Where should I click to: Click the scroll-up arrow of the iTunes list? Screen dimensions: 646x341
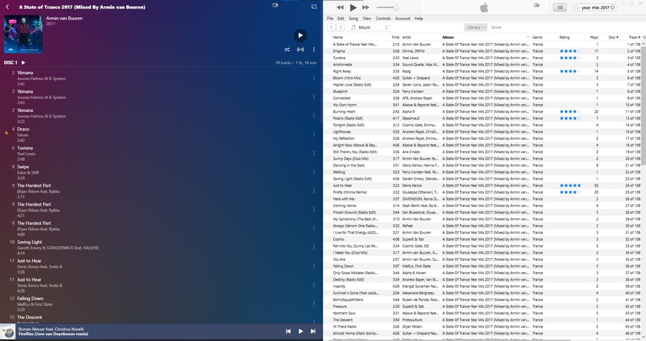(x=643, y=43)
